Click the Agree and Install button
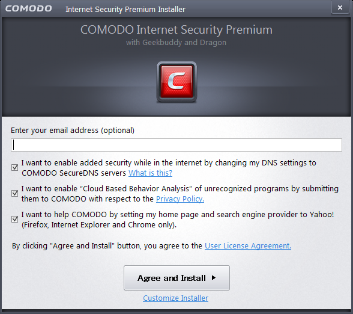 pyautogui.click(x=176, y=278)
